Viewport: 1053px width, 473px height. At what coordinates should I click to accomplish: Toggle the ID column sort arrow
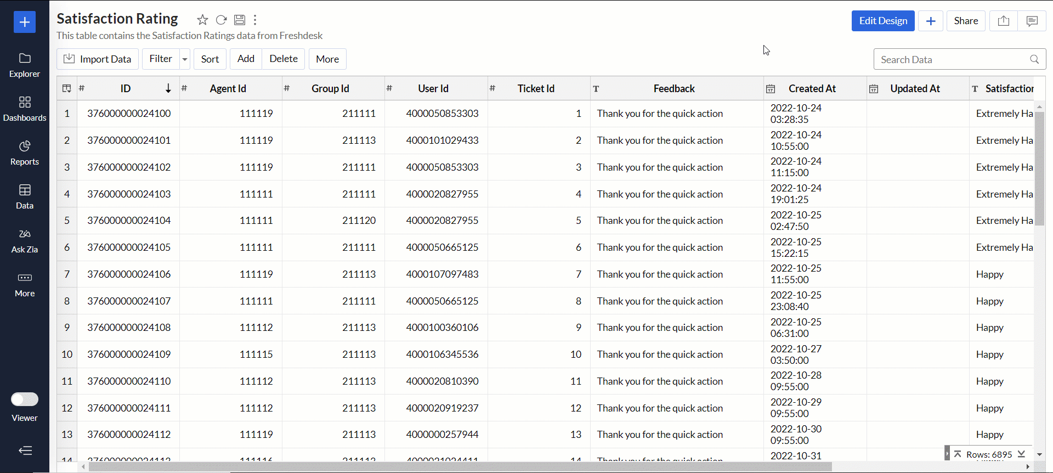(168, 88)
